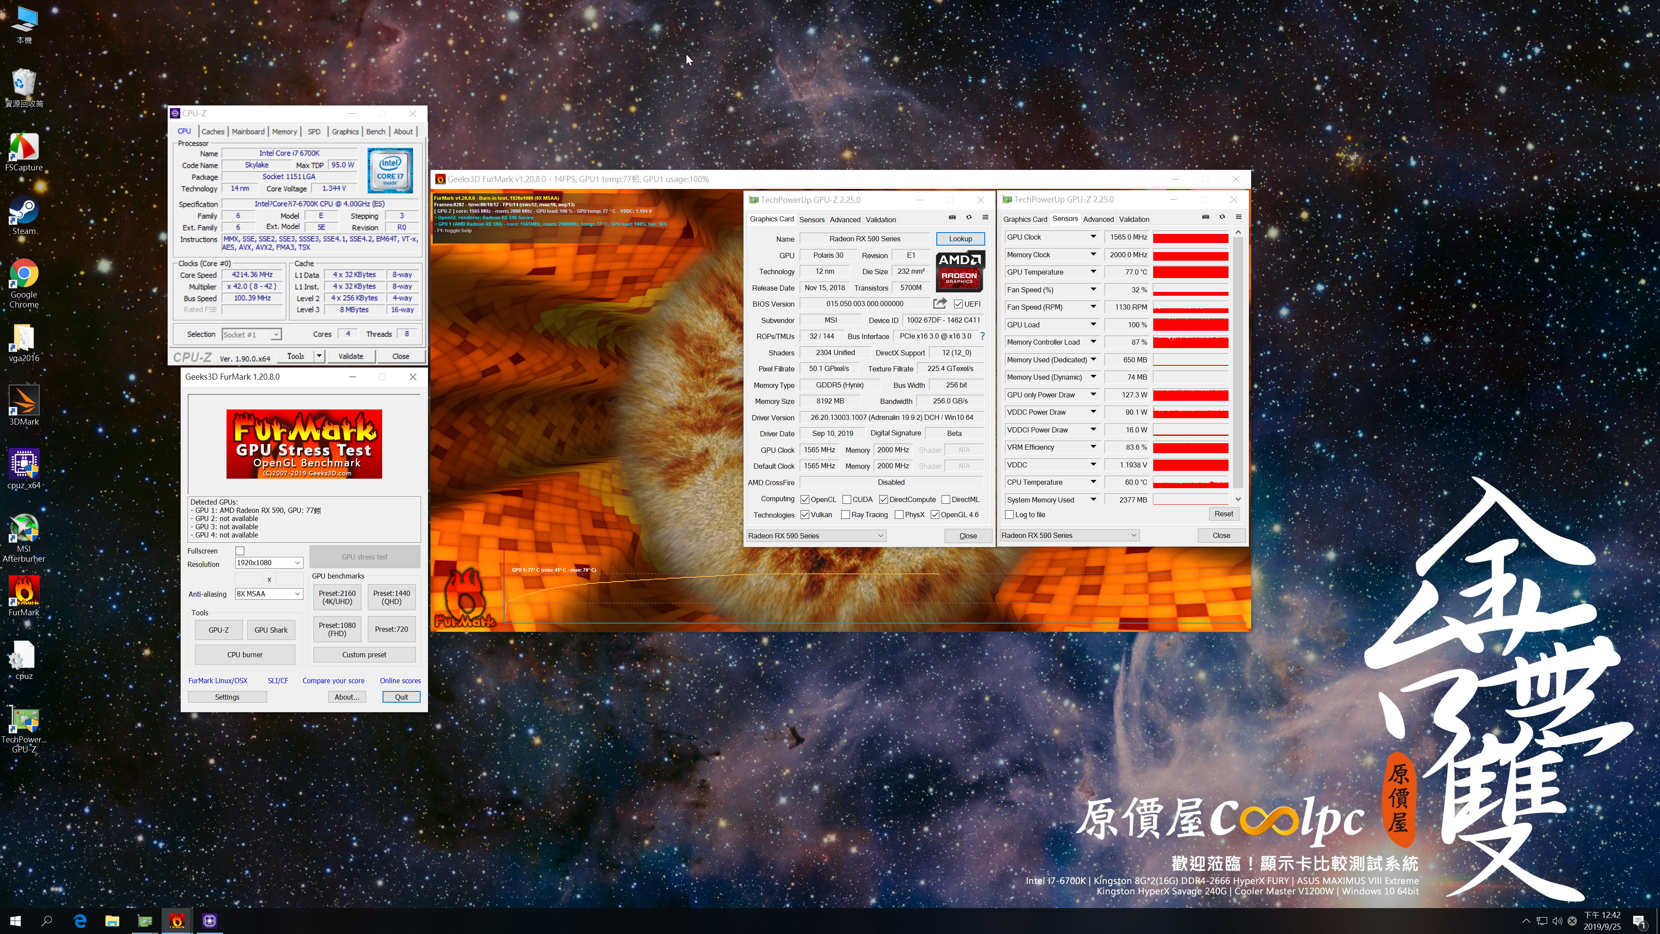The image size is (1660, 934).
Task: Click the CPU-Z Validate button
Action: [x=351, y=356]
